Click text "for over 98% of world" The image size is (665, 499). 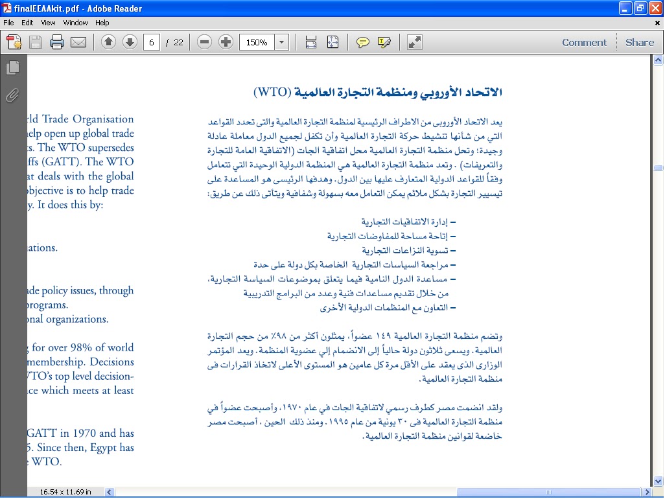click(x=83, y=347)
